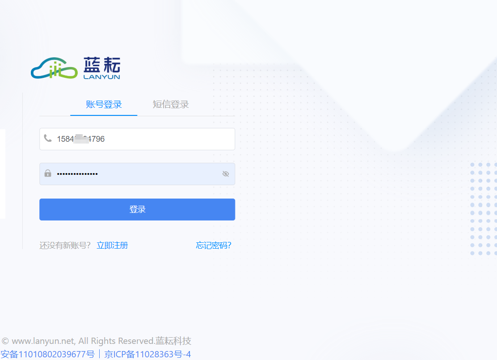The height and width of the screenshot is (360, 497).
Task: Toggle password visibility with the eye icon
Action: click(x=226, y=174)
